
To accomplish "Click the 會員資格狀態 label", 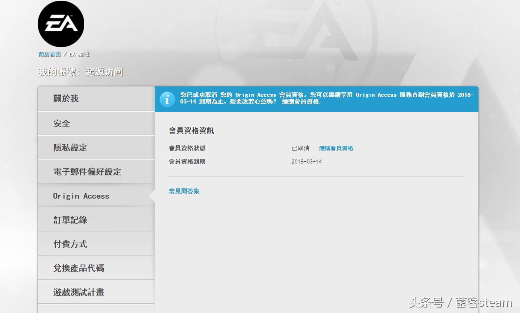I will tap(187, 148).
